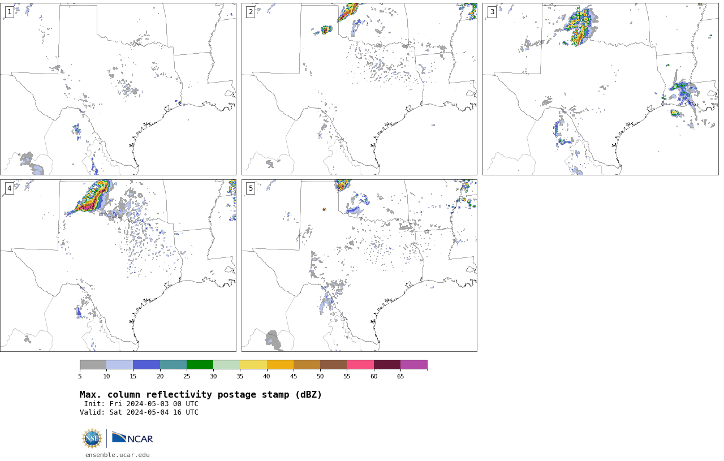Select the orange 40-45 dBZ swatch
Viewport: 724px width, 461px height.
280,365
